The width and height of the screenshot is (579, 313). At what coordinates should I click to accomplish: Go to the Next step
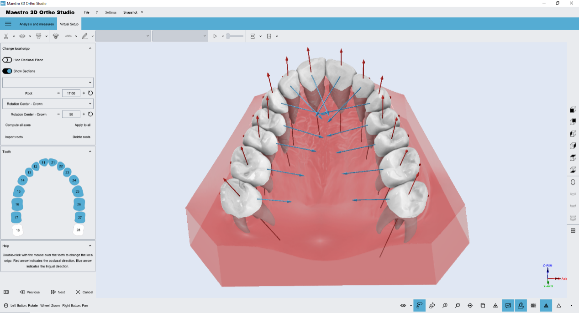58,292
